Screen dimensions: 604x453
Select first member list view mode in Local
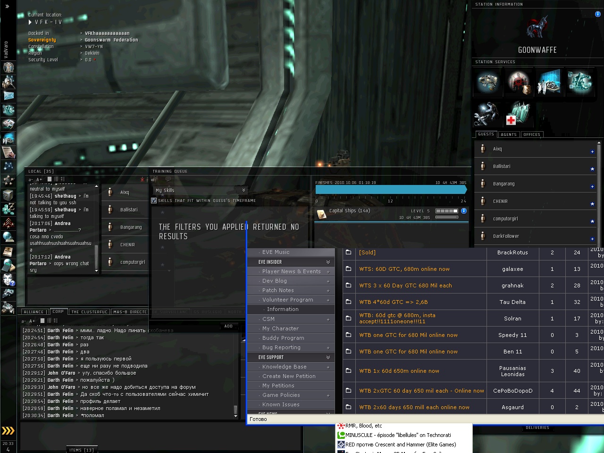coord(49,179)
